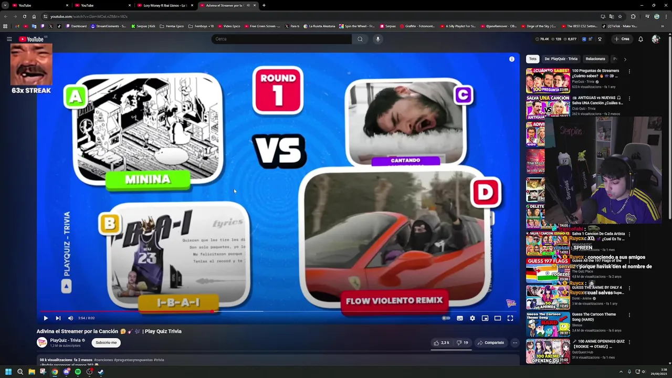Open the browser extensions puzzle icon
Viewport: 672px width, 378px height.
click(633, 16)
